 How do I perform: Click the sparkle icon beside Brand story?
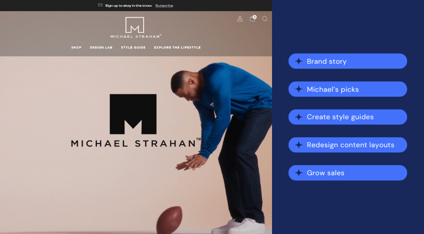pyautogui.click(x=298, y=62)
